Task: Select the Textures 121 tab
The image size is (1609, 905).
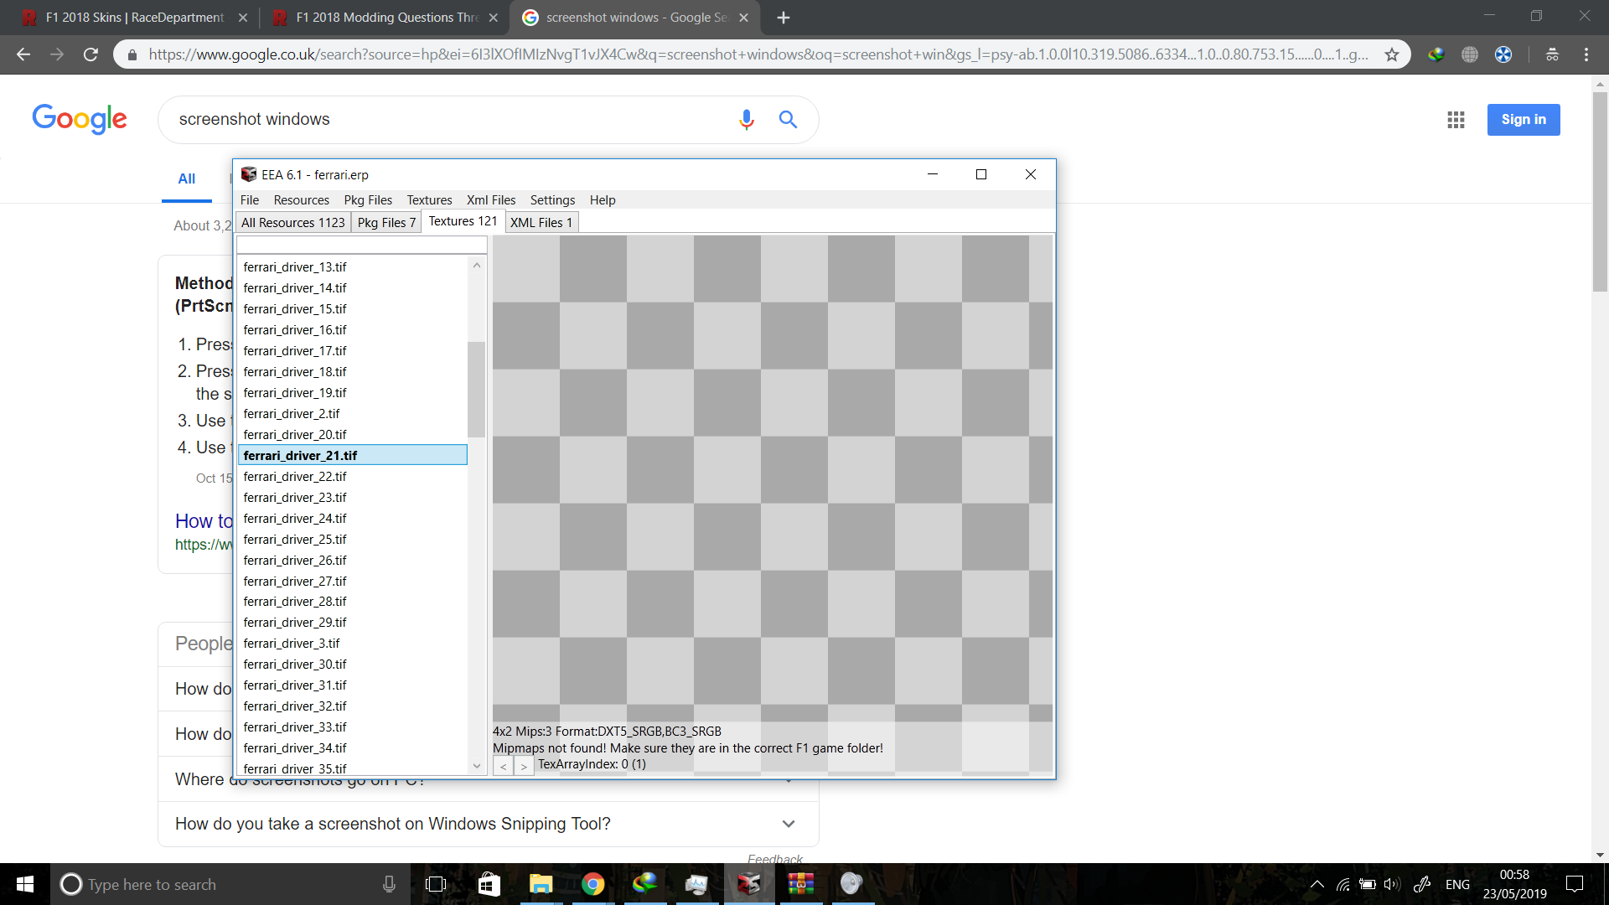Action: click(x=463, y=221)
